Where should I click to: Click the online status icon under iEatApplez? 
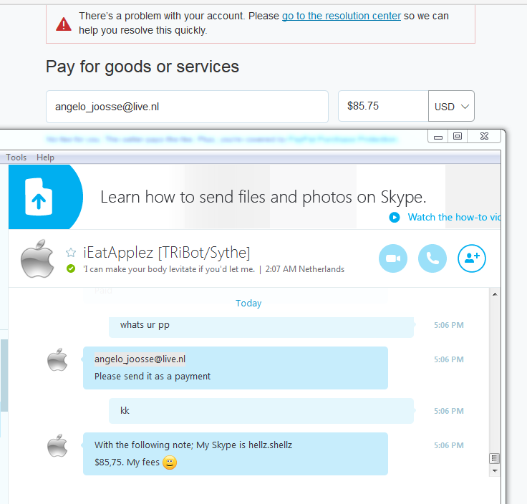71,268
